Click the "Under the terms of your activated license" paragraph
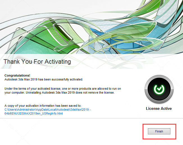Screen dimensions: 183x145 click(63, 91)
